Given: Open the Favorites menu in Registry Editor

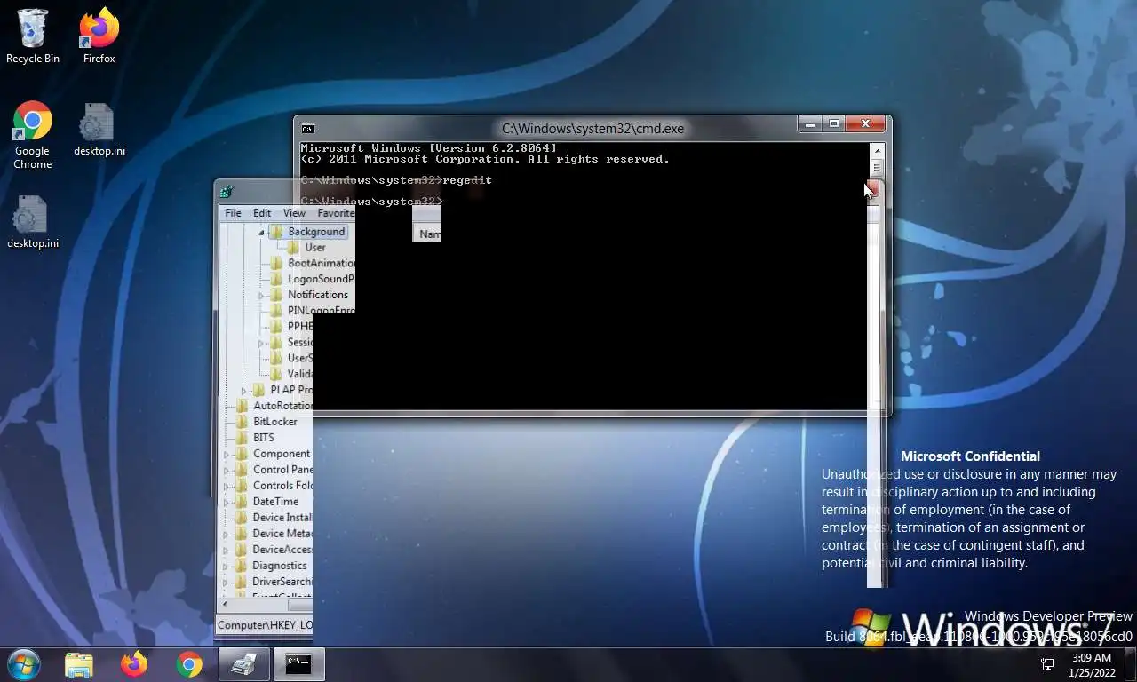Looking at the screenshot, I should [x=336, y=213].
